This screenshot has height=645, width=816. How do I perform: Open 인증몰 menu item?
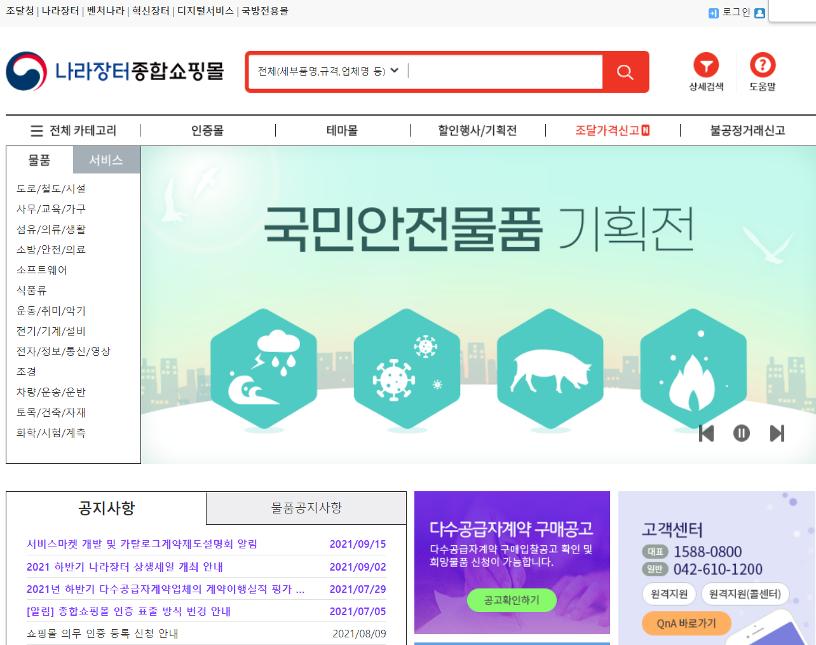pos(208,130)
